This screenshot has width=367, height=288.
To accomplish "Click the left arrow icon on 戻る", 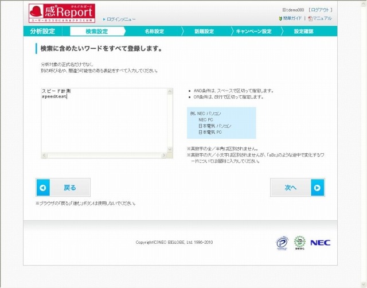I will coord(43,188).
